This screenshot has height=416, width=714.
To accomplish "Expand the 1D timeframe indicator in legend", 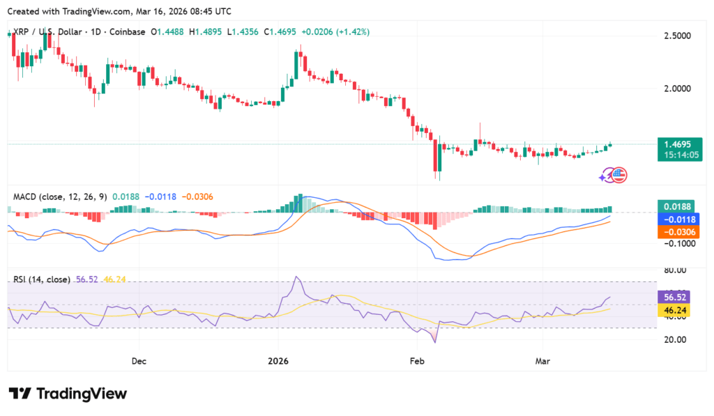I will coord(96,31).
